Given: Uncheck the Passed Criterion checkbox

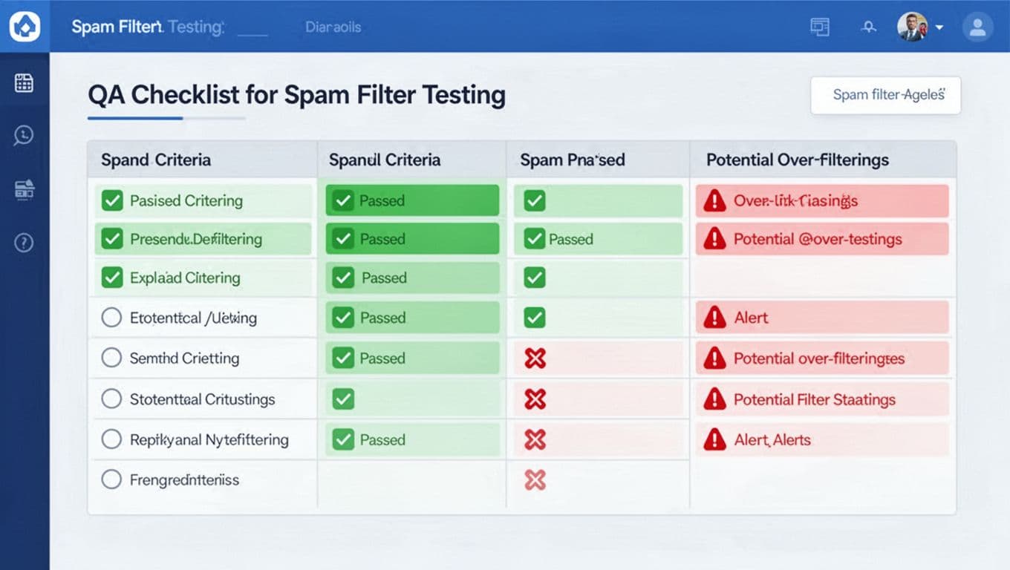Looking at the screenshot, I should [111, 200].
